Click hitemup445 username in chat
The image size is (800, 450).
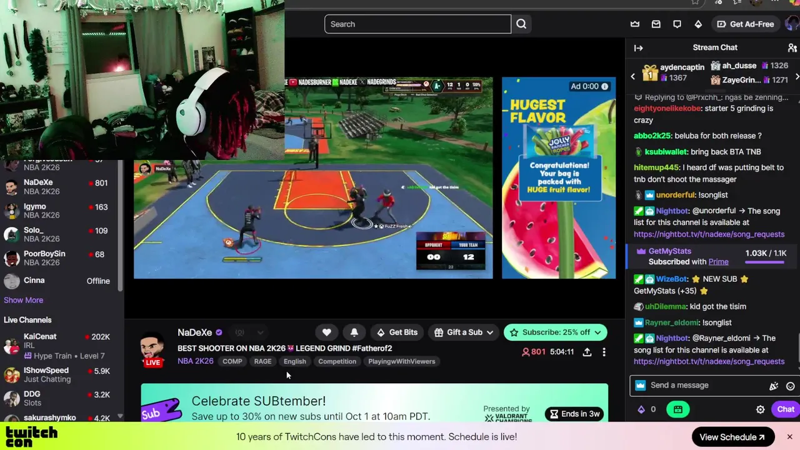[x=656, y=167]
